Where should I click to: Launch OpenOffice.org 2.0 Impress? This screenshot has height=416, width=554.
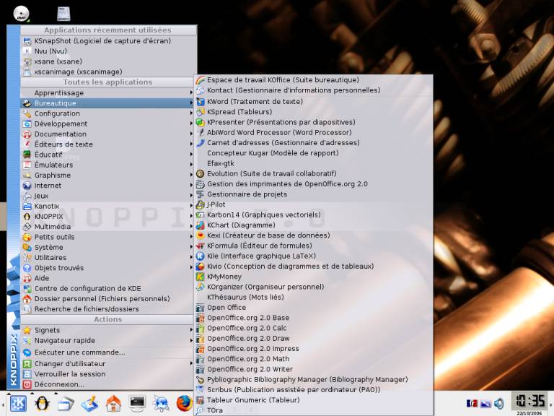313,348
